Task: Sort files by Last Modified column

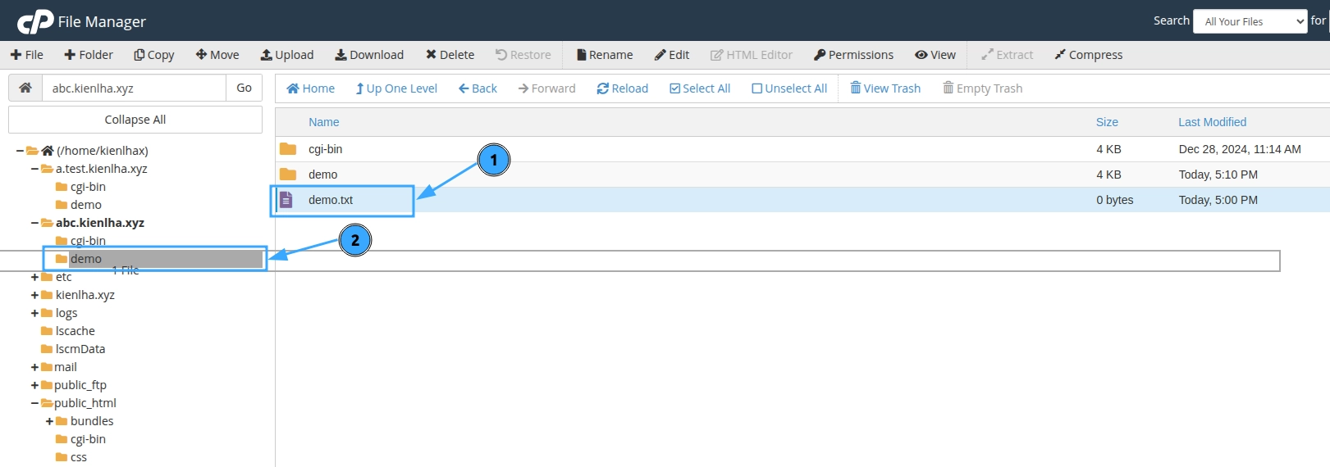Action: click(x=1212, y=122)
